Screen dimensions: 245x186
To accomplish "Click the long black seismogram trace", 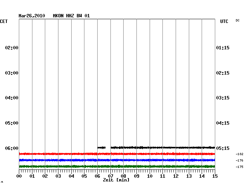I will tap(163, 148).
